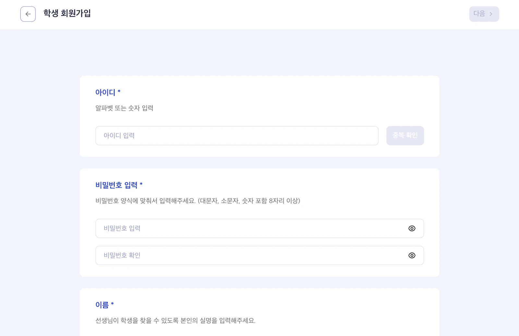Toggle the eye icon in 비밀번호 확인 field
This screenshot has height=336, width=519.
412,255
